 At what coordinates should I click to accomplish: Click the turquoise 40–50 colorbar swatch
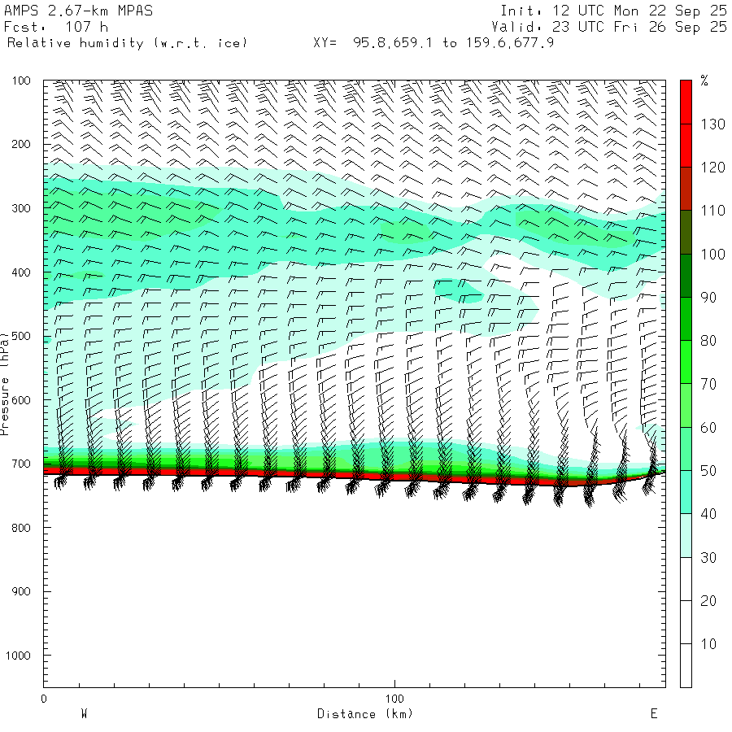[686, 493]
